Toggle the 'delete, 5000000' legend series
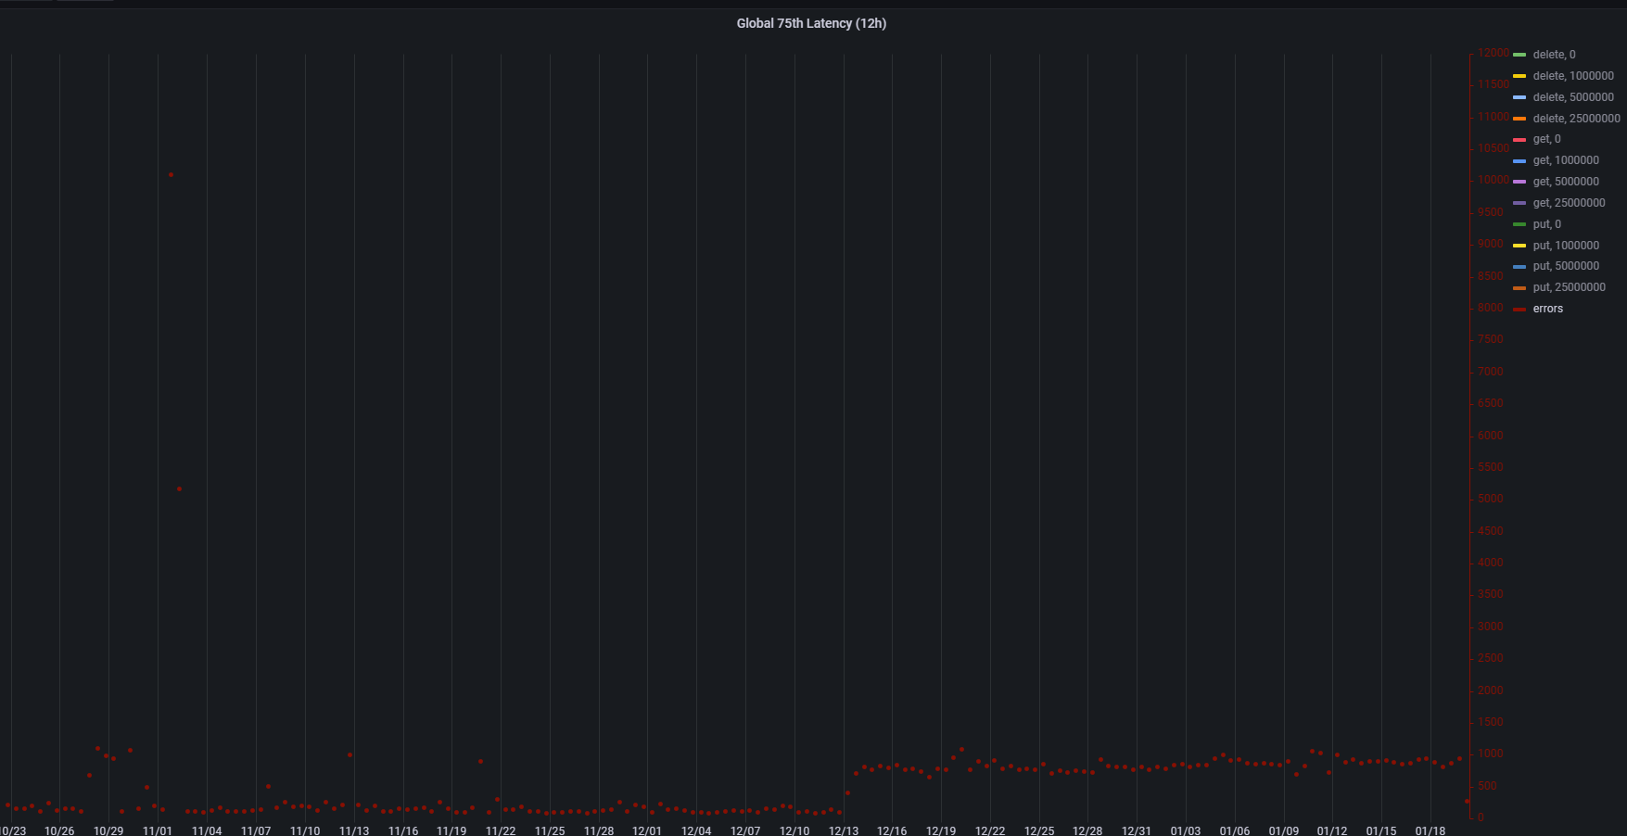Screen dimensions: 1627x836 (1573, 97)
